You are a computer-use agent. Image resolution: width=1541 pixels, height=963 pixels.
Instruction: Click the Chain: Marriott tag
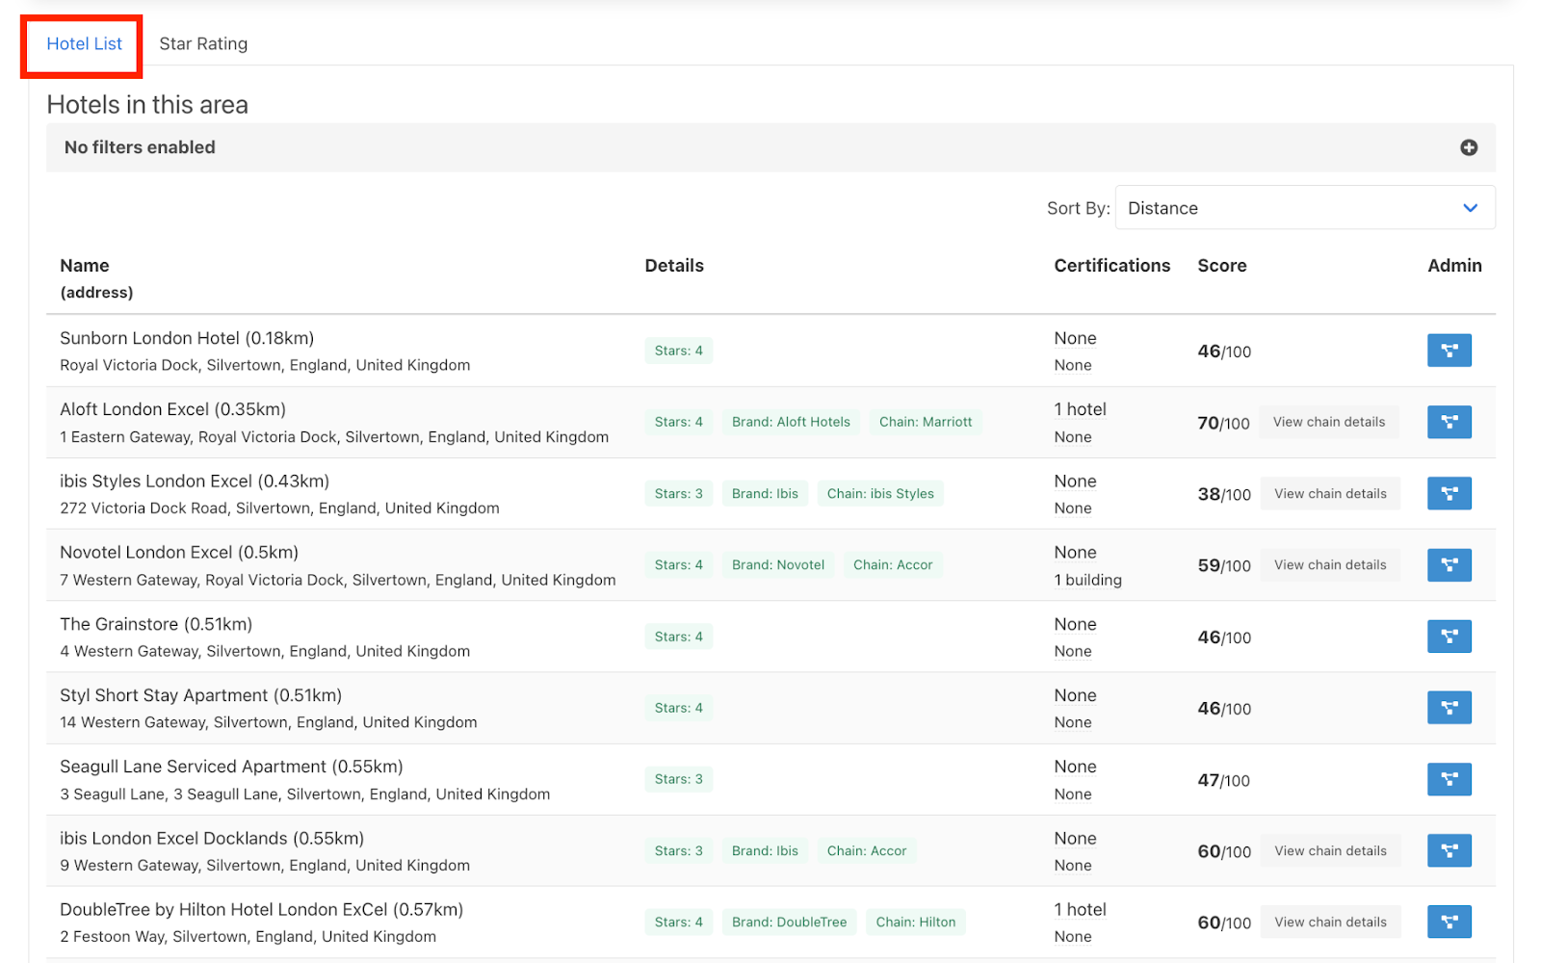point(925,422)
